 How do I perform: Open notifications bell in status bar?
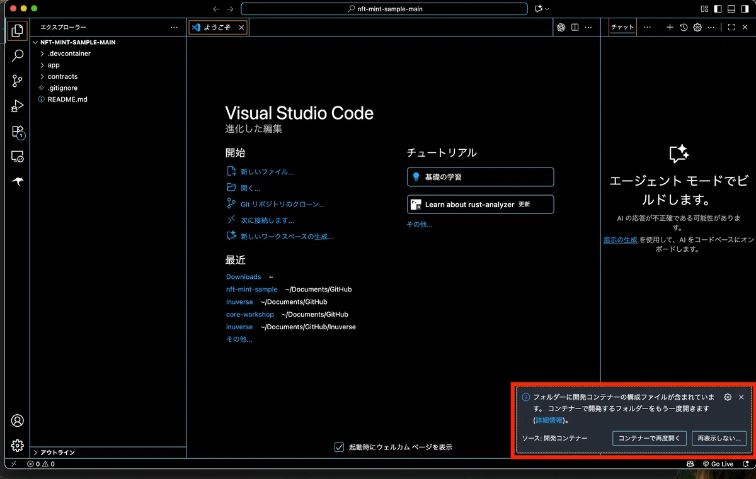(746, 464)
